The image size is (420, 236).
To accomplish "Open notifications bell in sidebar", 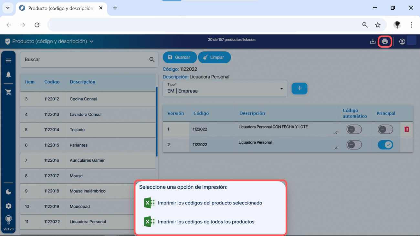I will click(x=8, y=75).
